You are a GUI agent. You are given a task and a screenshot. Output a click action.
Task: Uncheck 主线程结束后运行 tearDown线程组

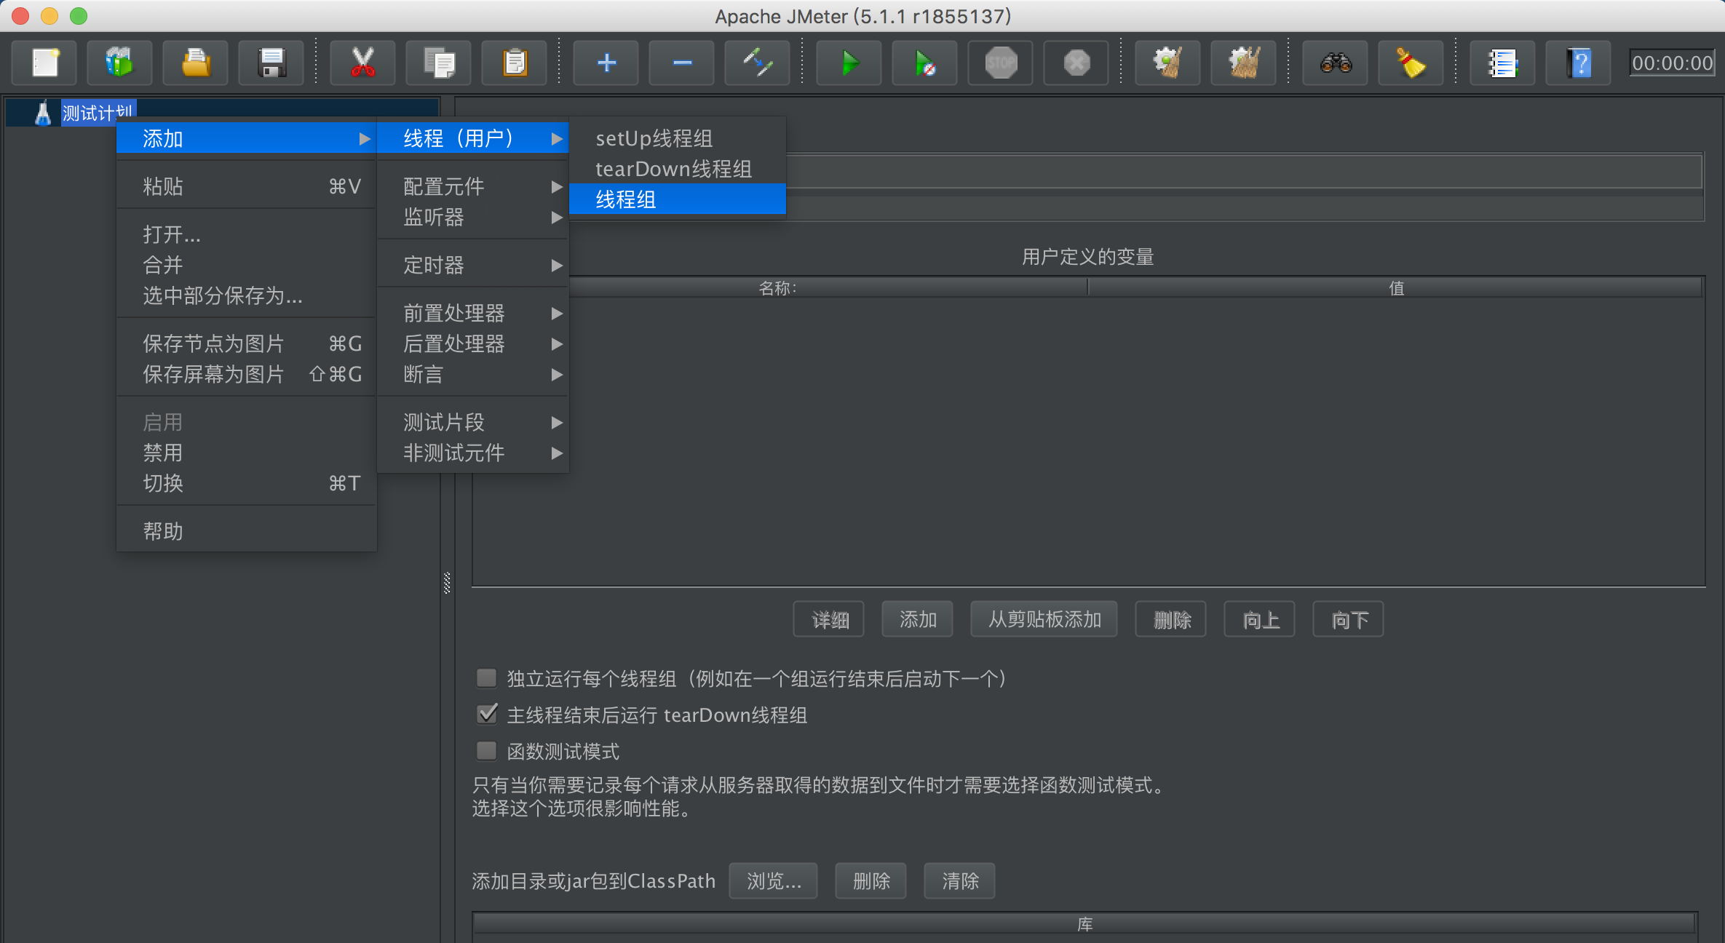tap(486, 715)
